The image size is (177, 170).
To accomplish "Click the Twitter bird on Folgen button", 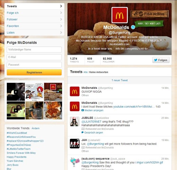I will 156,60.
